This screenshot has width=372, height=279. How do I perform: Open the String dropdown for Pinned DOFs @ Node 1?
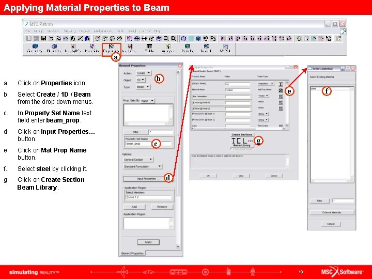pos(263,114)
